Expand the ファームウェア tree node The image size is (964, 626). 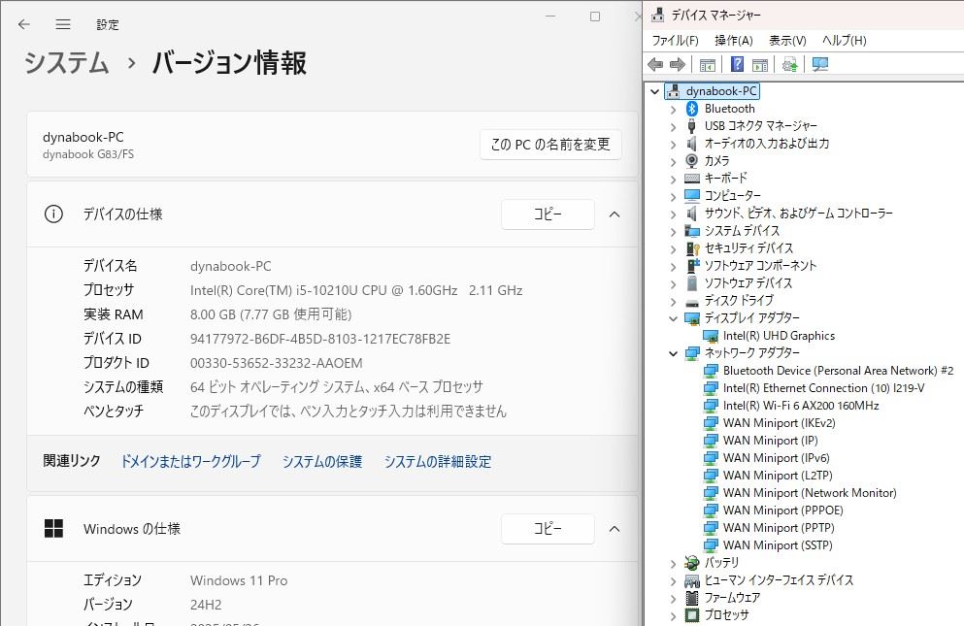pyautogui.click(x=673, y=598)
